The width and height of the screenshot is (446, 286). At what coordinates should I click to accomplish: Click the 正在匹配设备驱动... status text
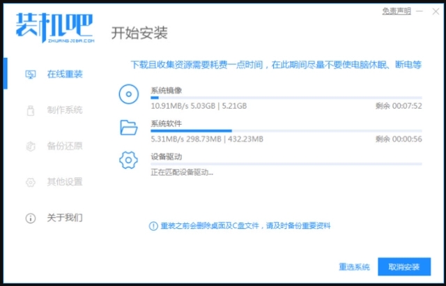(182, 172)
